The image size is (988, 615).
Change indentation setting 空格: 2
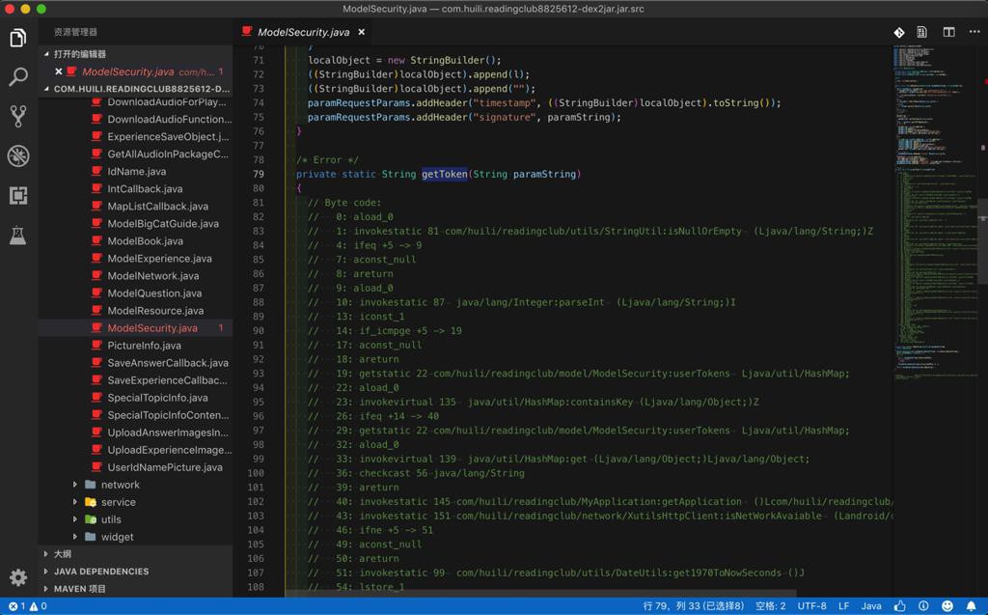(771, 606)
